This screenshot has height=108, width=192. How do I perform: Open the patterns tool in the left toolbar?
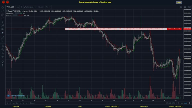pos(2,25)
